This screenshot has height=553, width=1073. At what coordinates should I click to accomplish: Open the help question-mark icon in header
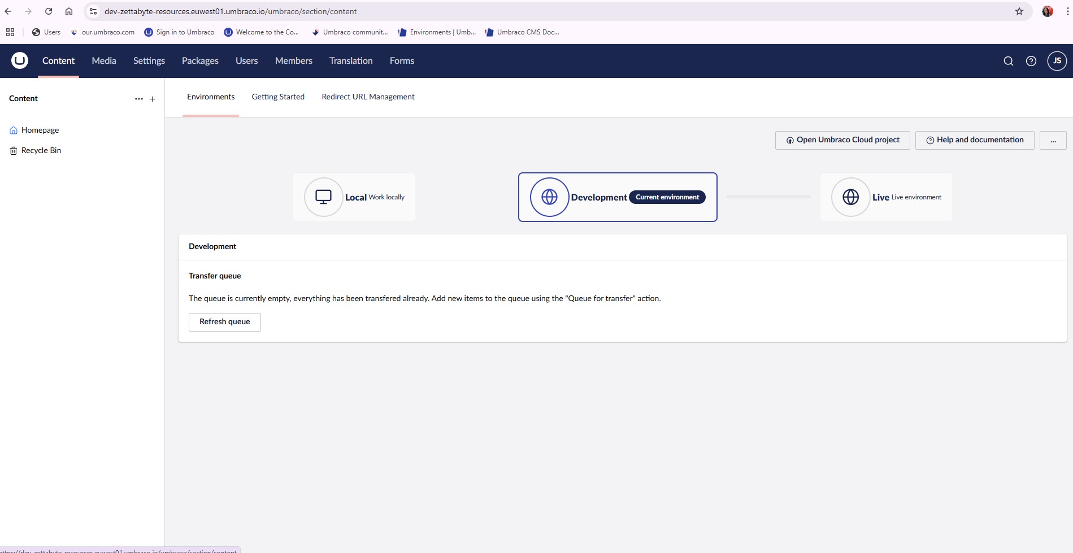coord(1031,61)
